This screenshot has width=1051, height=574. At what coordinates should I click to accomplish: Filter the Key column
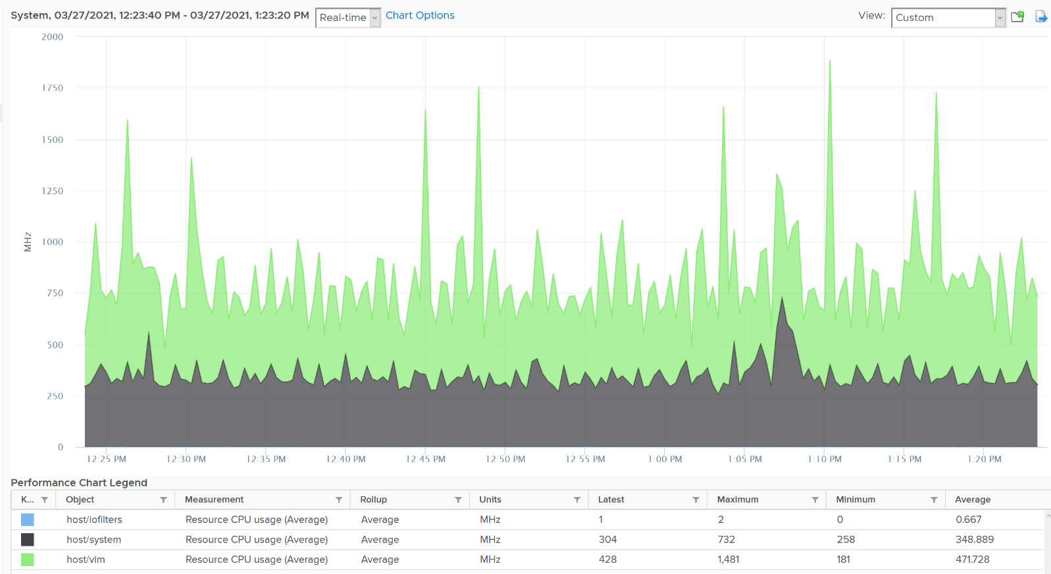[45, 500]
